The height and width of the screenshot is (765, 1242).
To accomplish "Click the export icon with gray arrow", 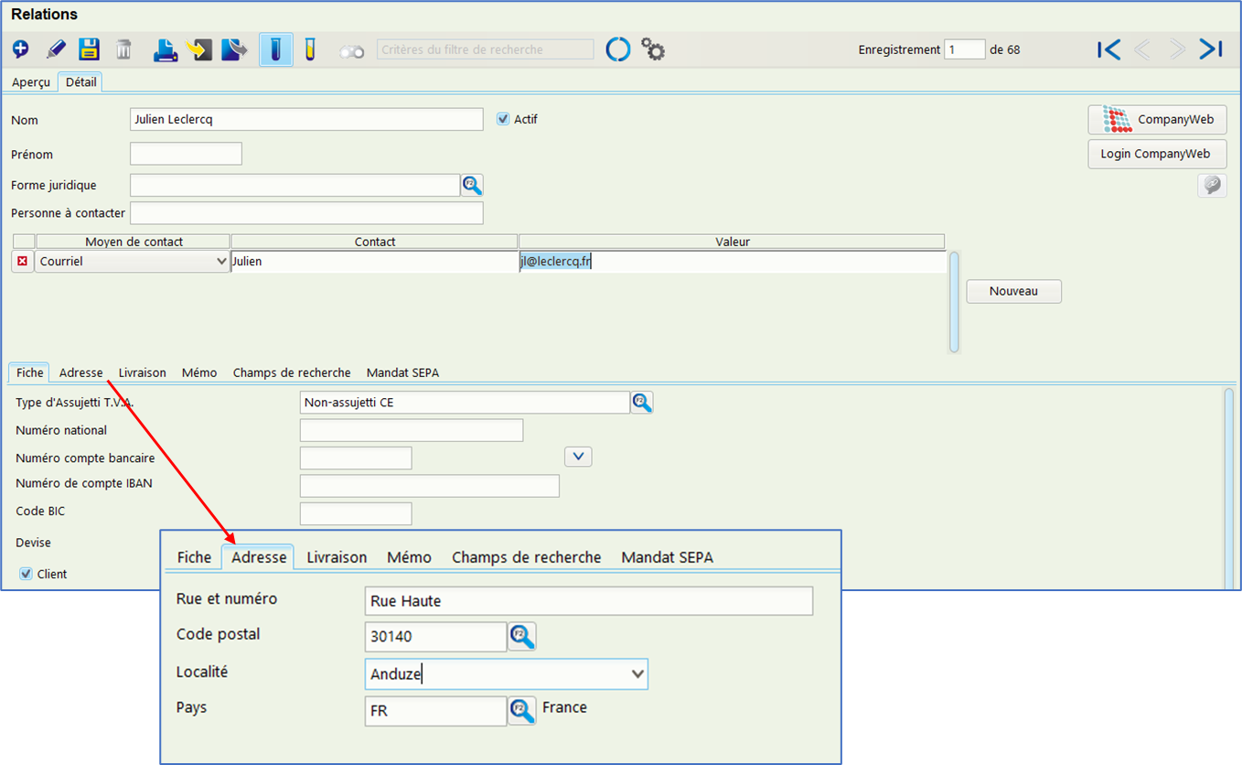I will pyautogui.click(x=234, y=49).
